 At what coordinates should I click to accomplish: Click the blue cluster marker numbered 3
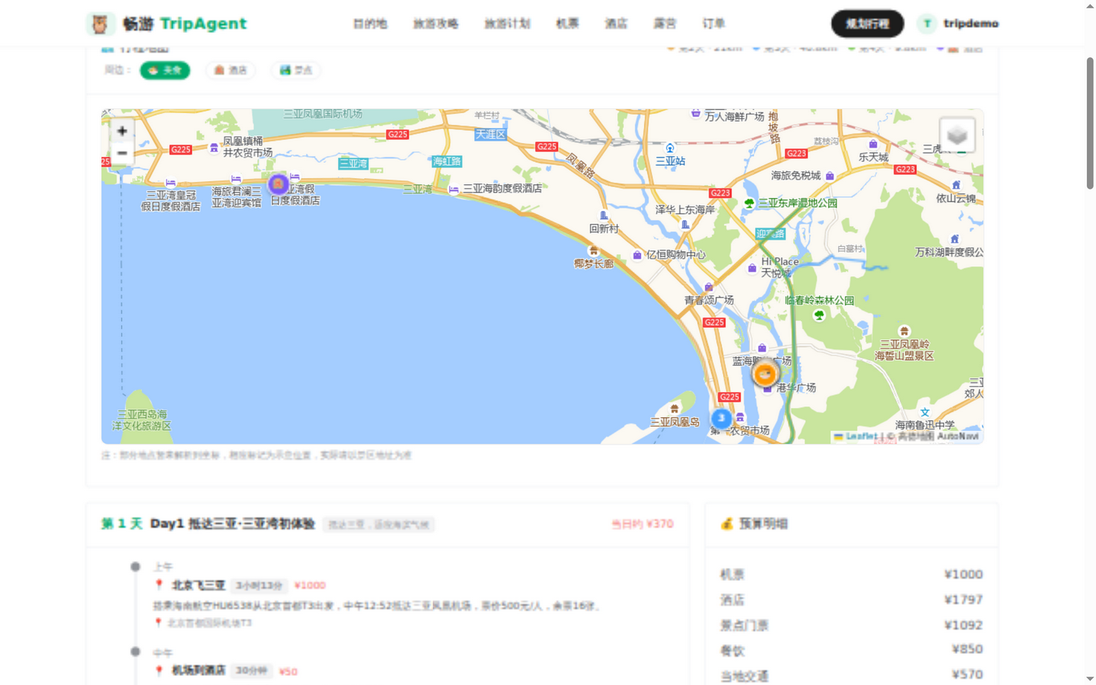(x=722, y=418)
